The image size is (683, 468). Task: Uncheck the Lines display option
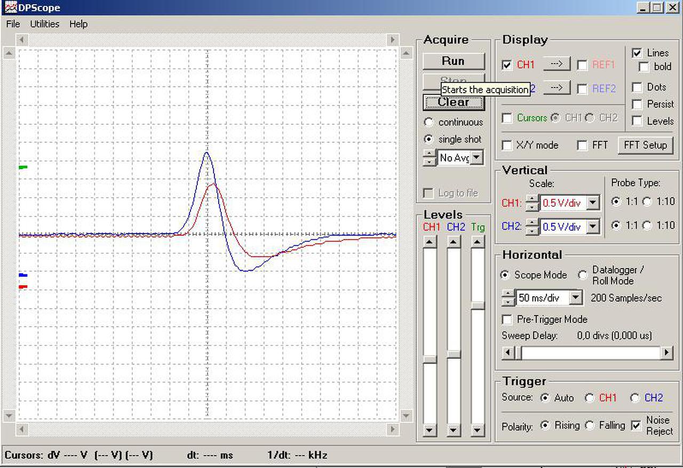coord(637,53)
